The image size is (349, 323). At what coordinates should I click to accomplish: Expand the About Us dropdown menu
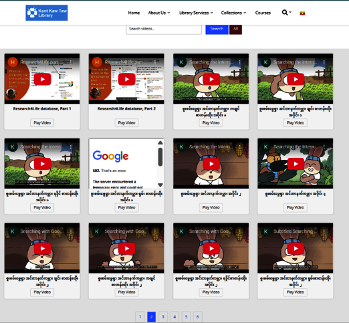[159, 13]
